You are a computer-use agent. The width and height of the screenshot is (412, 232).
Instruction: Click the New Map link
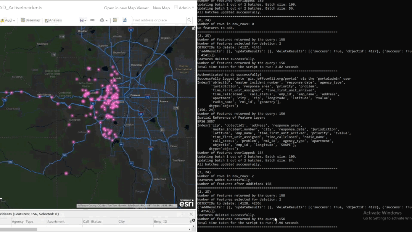tap(161, 8)
